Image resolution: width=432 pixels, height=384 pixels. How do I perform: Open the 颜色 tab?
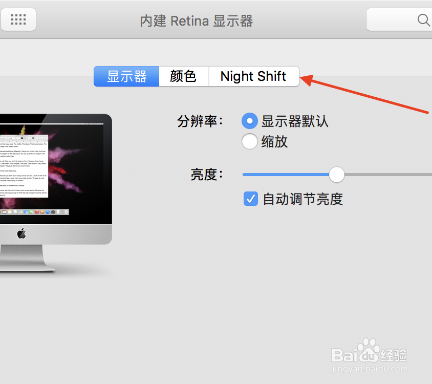(x=184, y=76)
